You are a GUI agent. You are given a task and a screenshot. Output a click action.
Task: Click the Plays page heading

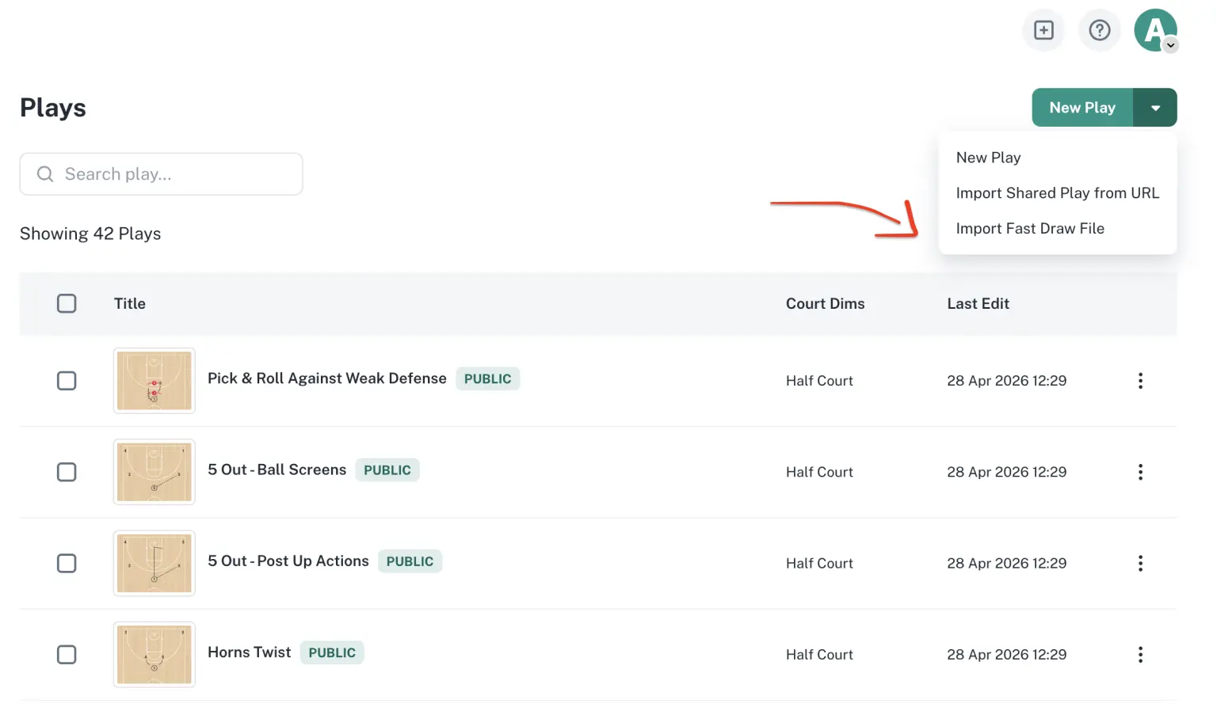point(53,108)
